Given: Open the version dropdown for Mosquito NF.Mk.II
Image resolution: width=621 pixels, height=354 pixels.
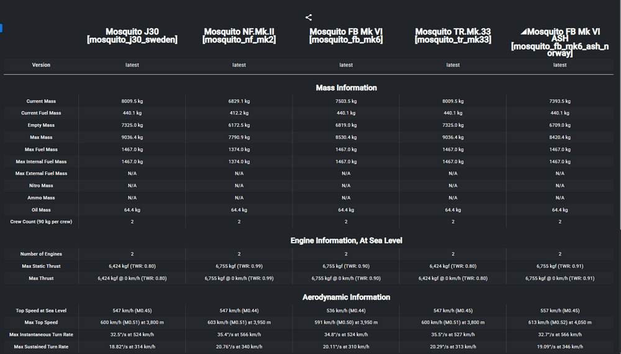Looking at the screenshot, I should (239, 65).
